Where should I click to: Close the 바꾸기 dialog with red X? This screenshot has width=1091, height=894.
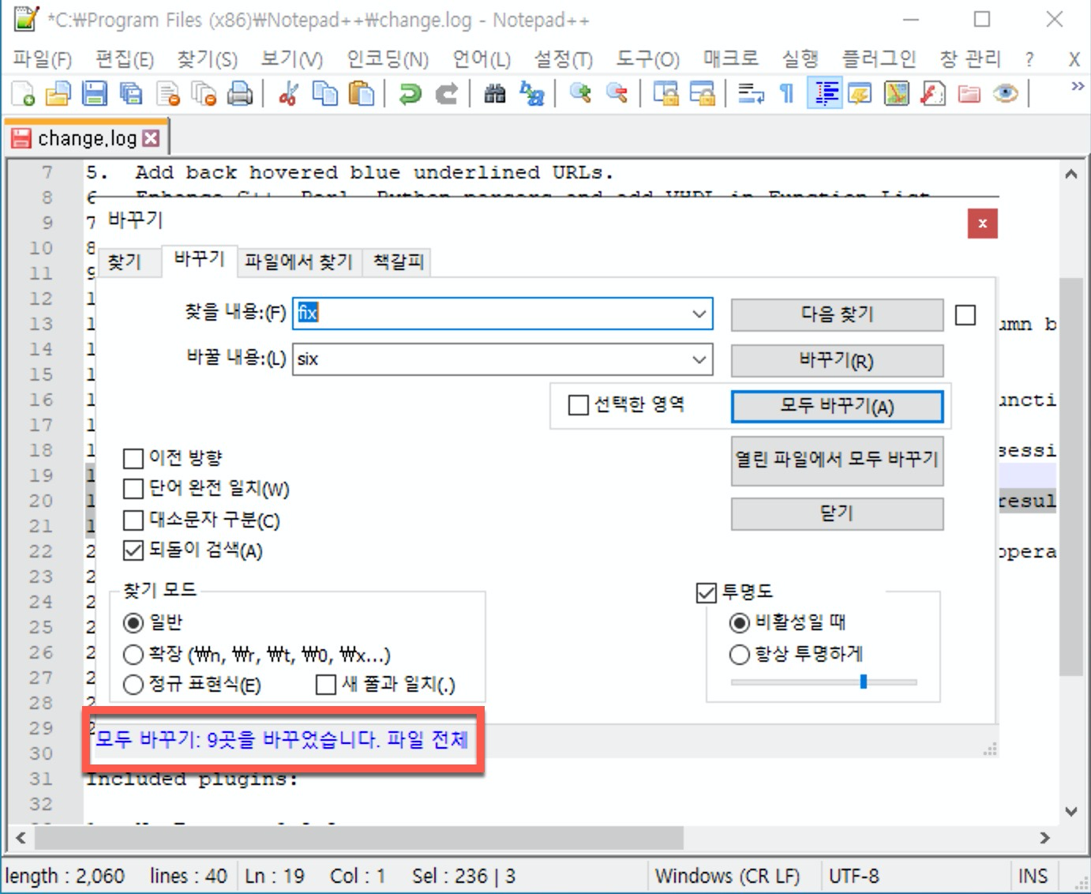click(x=982, y=223)
